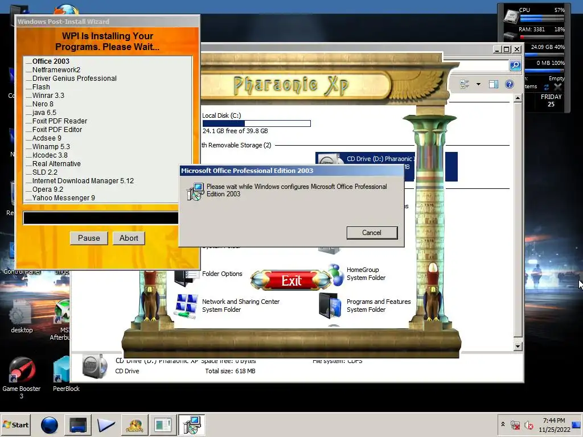Select Nero 8 in the install list
Screen dimensions: 583x437
tap(43, 104)
